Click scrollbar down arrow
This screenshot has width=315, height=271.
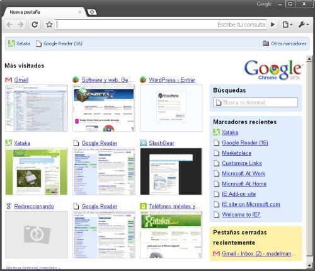point(309,265)
